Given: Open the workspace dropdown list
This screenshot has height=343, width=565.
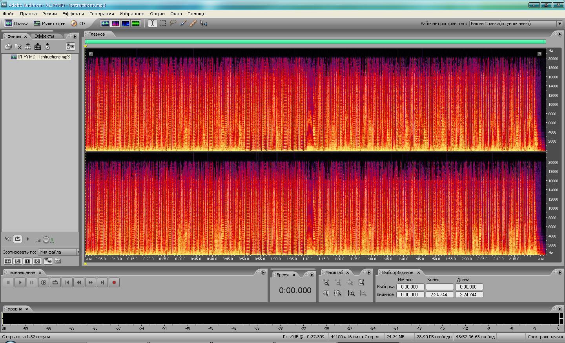Looking at the screenshot, I should click(560, 24).
